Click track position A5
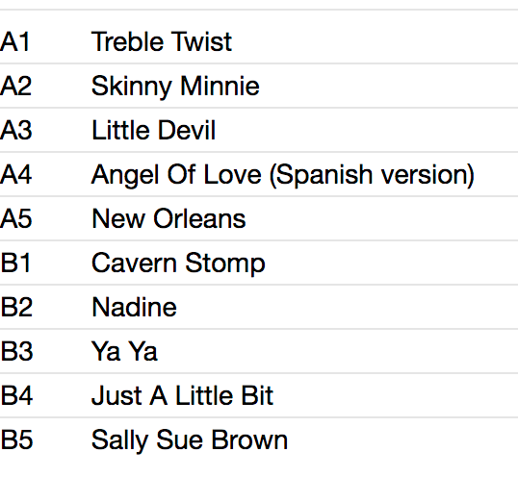This screenshot has width=518, height=477. tap(15, 218)
